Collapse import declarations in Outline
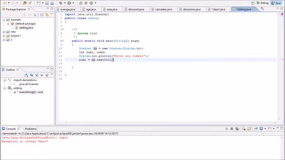The image size is (285, 160). [x=4, y=80]
